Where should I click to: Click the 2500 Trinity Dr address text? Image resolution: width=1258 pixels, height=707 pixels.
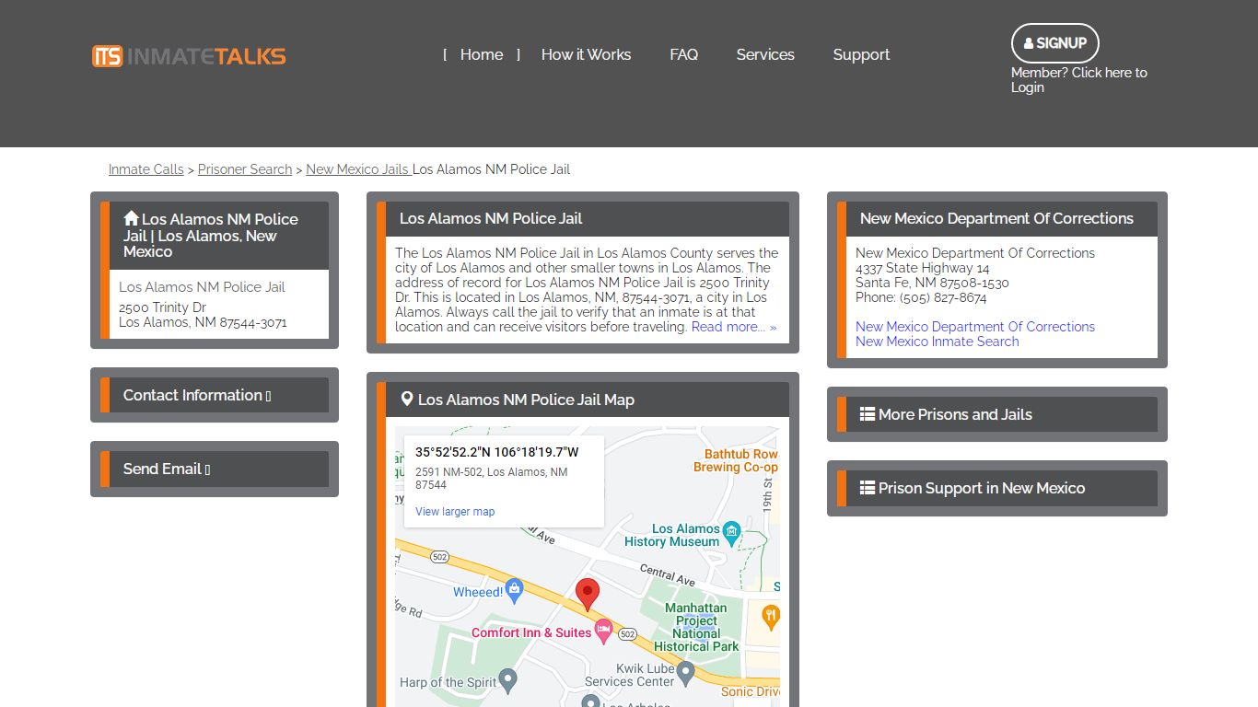(x=162, y=307)
